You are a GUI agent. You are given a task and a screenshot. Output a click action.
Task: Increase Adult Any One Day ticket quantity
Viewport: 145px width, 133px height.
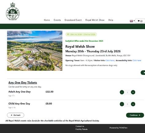[133, 92]
